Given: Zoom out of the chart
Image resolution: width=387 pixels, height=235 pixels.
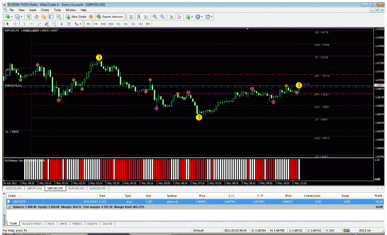Looking at the screenshot, I should [x=162, y=17].
